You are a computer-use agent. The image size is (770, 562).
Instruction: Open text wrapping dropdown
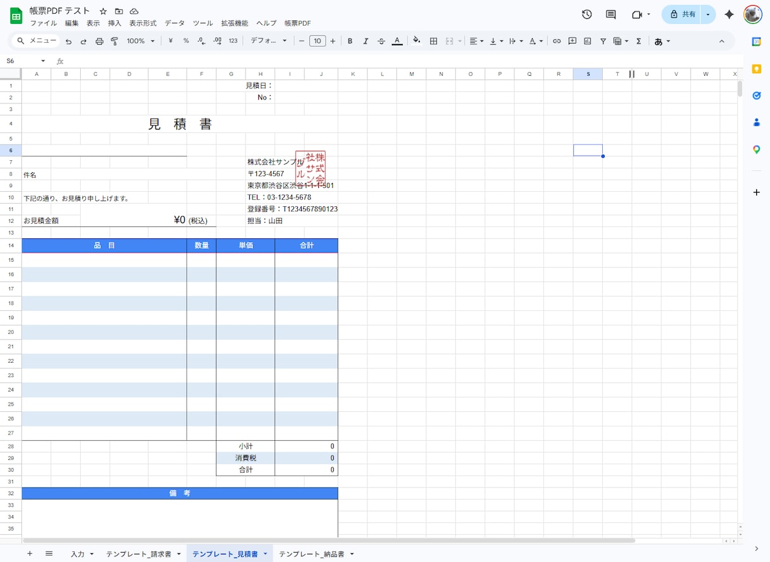click(516, 41)
